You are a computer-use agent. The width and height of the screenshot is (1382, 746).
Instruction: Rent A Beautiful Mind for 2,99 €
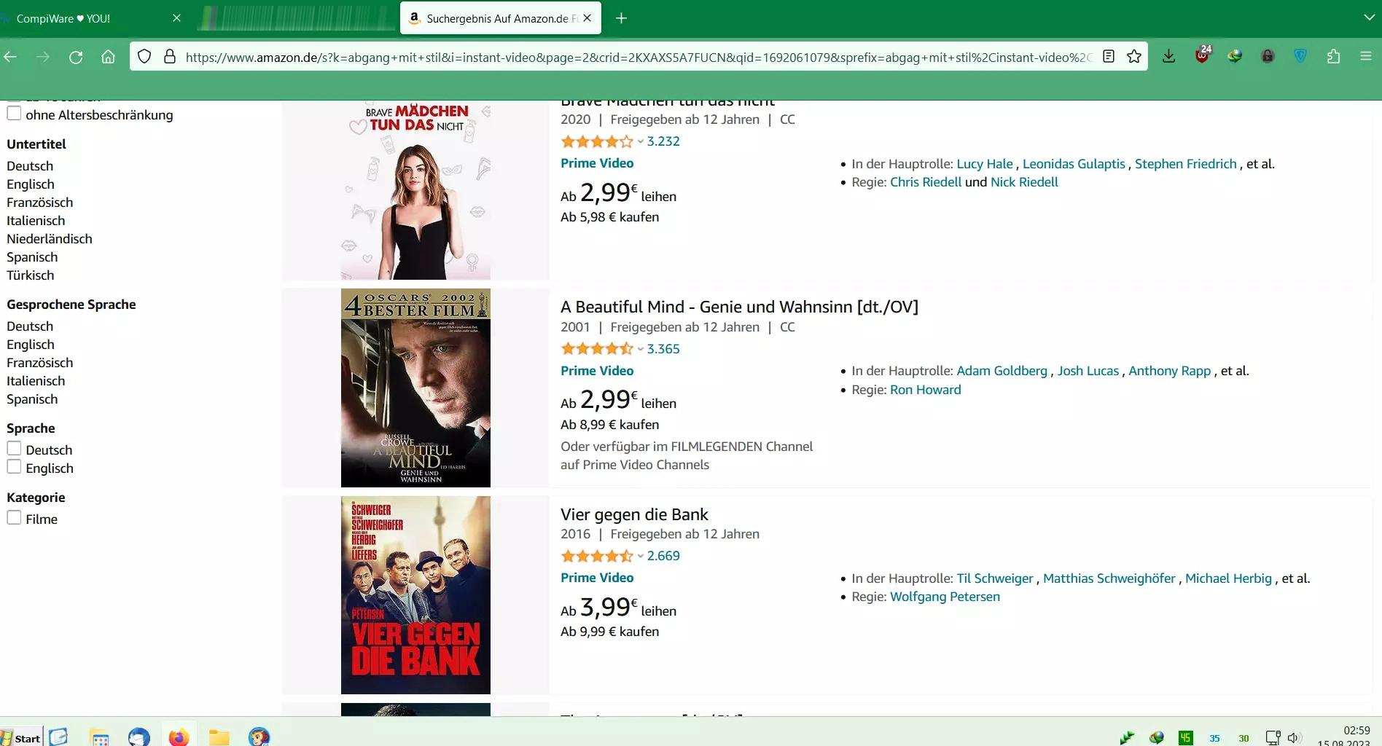pos(618,401)
